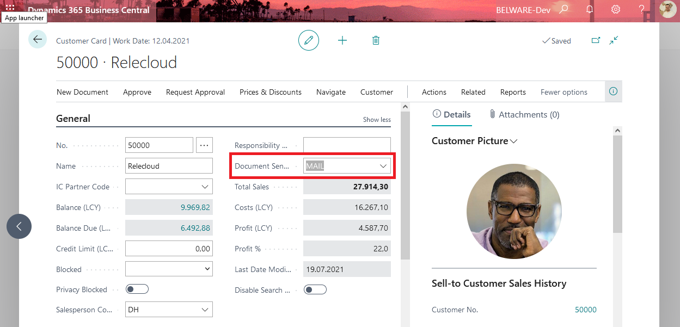Image resolution: width=680 pixels, height=327 pixels.
Task: Open card in a new window
Action: [596, 40]
